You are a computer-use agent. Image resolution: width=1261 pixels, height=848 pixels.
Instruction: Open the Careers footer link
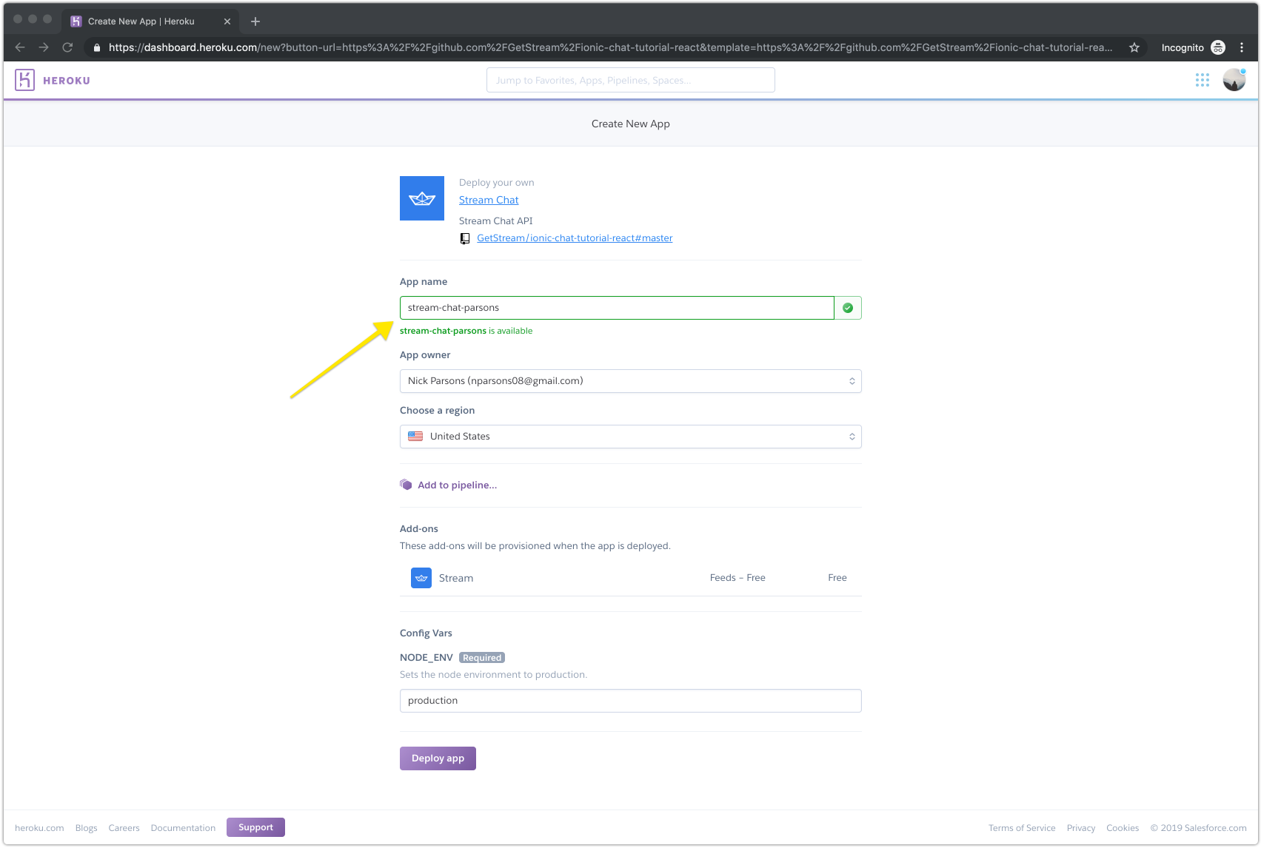pyautogui.click(x=124, y=828)
